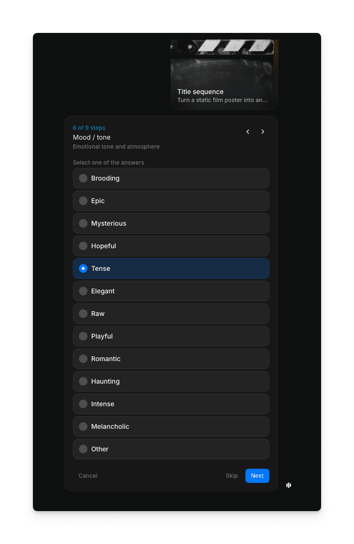This screenshot has width=354, height=544.
Task: Advance with the right chevron arrow
Action: coord(263,132)
